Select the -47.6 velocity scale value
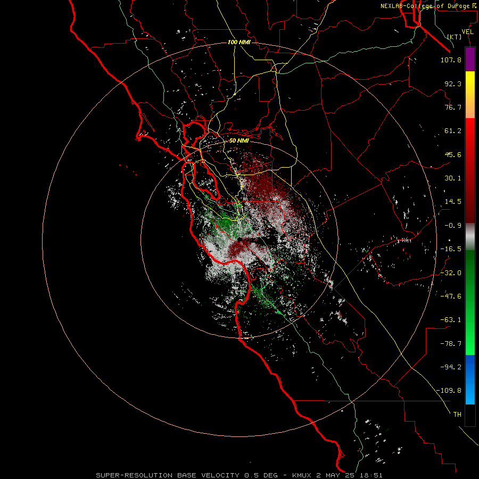The width and height of the screenshot is (479, 479). pos(451,296)
